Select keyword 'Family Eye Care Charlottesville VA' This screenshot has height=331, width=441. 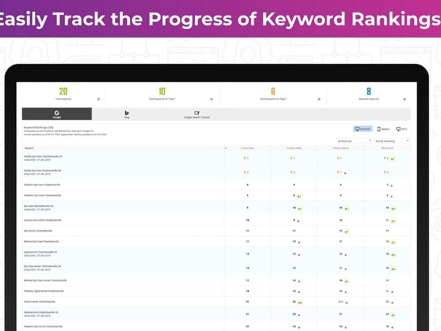pyautogui.click(x=42, y=170)
